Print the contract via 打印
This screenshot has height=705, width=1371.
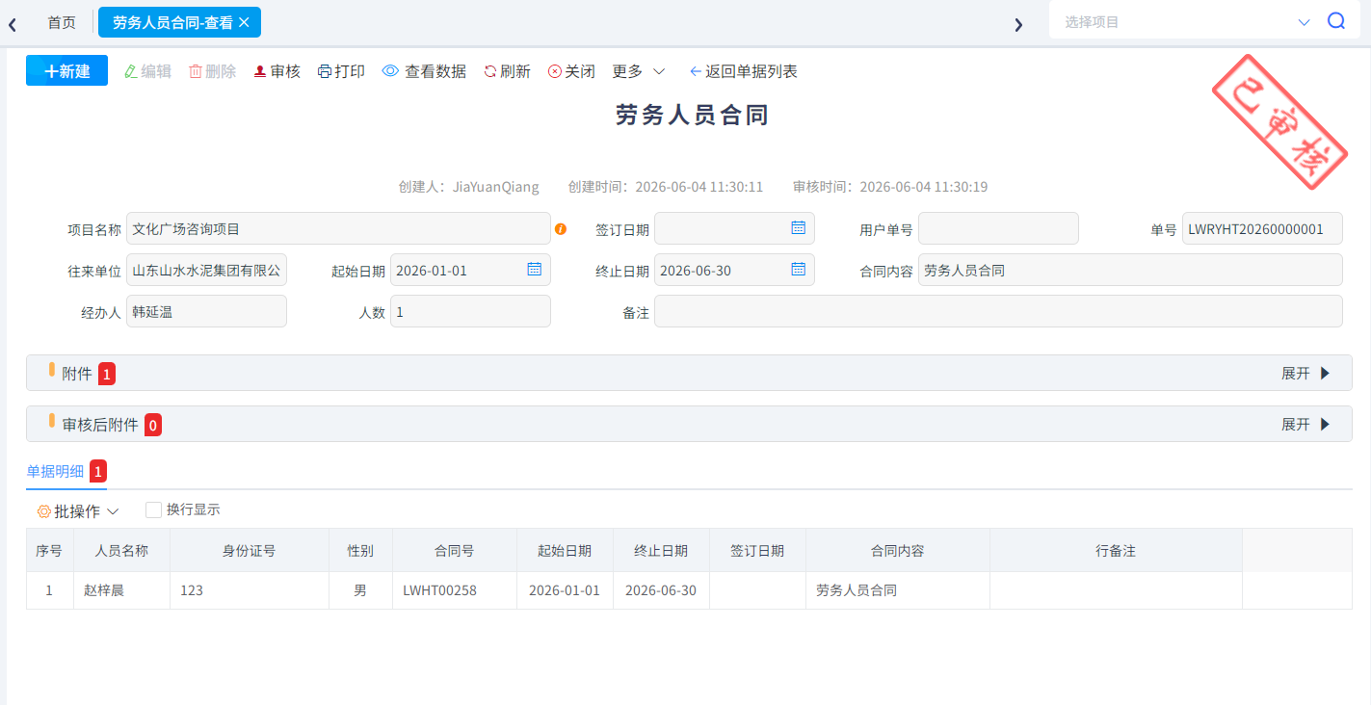(341, 71)
